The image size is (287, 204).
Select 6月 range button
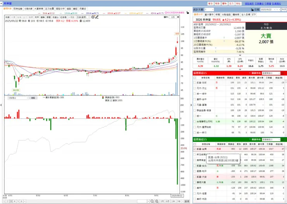coord(168,201)
